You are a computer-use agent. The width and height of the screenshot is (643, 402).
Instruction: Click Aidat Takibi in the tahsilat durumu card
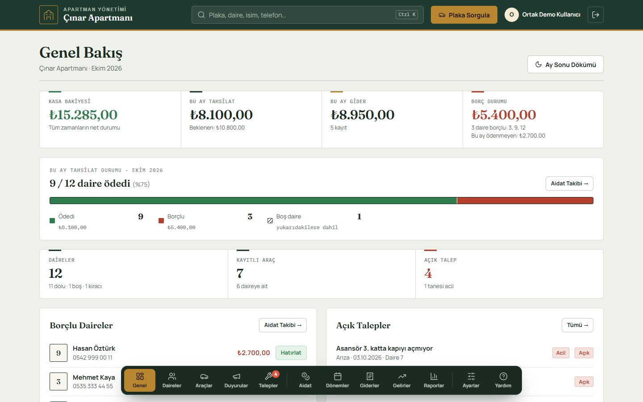pos(569,184)
